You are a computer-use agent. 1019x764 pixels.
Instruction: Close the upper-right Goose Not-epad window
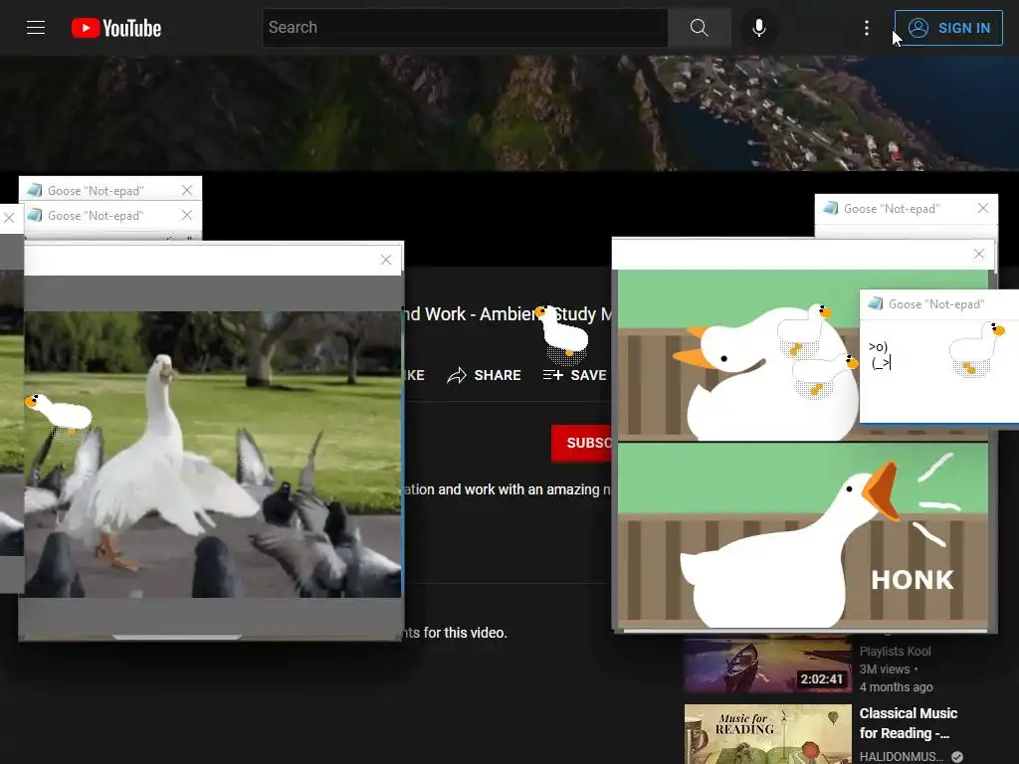(983, 208)
